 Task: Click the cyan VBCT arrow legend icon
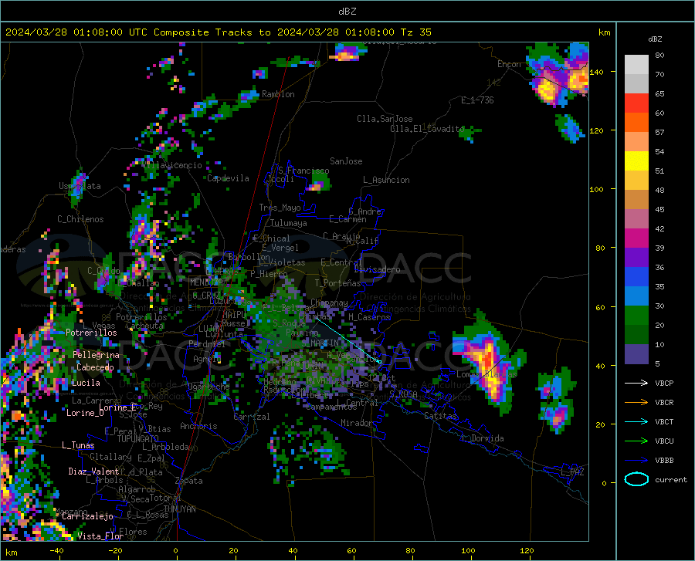tap(636, 421)
